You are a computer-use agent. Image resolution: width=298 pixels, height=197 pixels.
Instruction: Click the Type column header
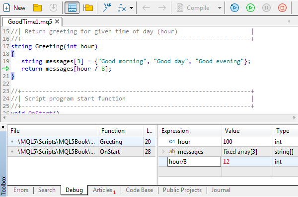pyautogui.click(x=286, y=131)
